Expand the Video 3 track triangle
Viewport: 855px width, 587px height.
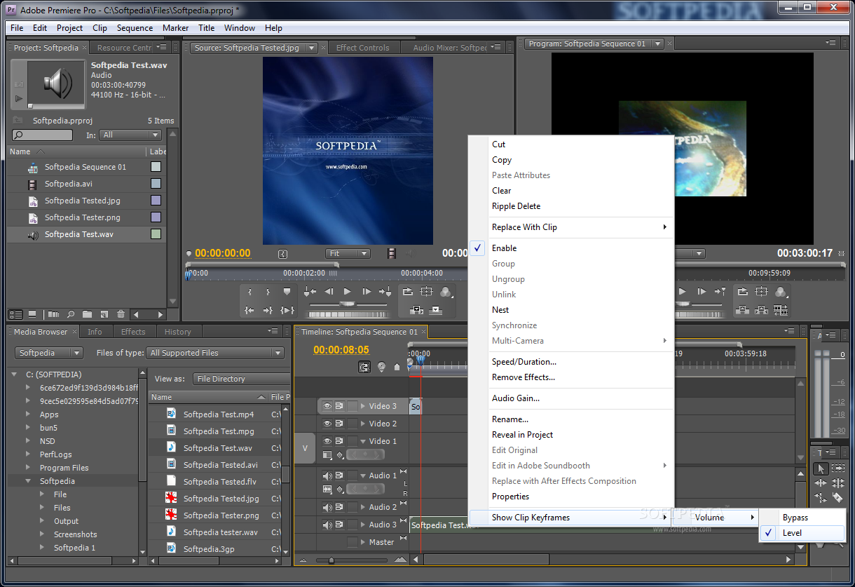pyautogui.click(x=363, y=406)
